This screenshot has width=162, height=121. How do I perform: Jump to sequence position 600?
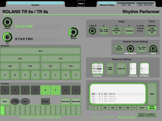click(x=120, y=108)
